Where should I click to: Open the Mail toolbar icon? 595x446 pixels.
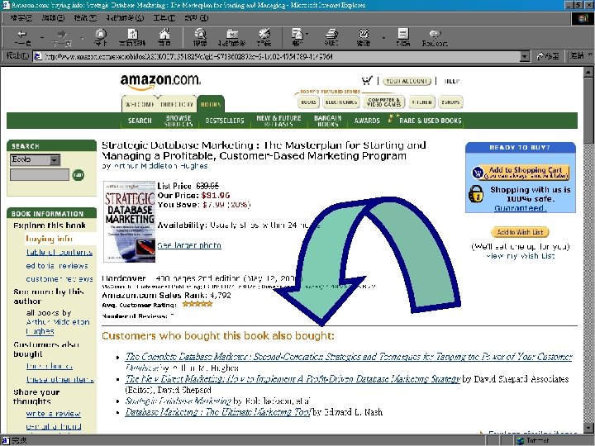[297, 37]
